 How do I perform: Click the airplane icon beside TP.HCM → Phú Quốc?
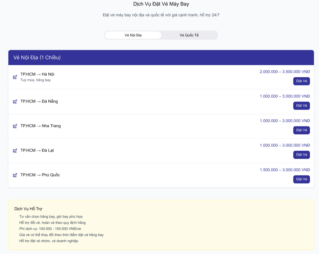pos(15,175)
